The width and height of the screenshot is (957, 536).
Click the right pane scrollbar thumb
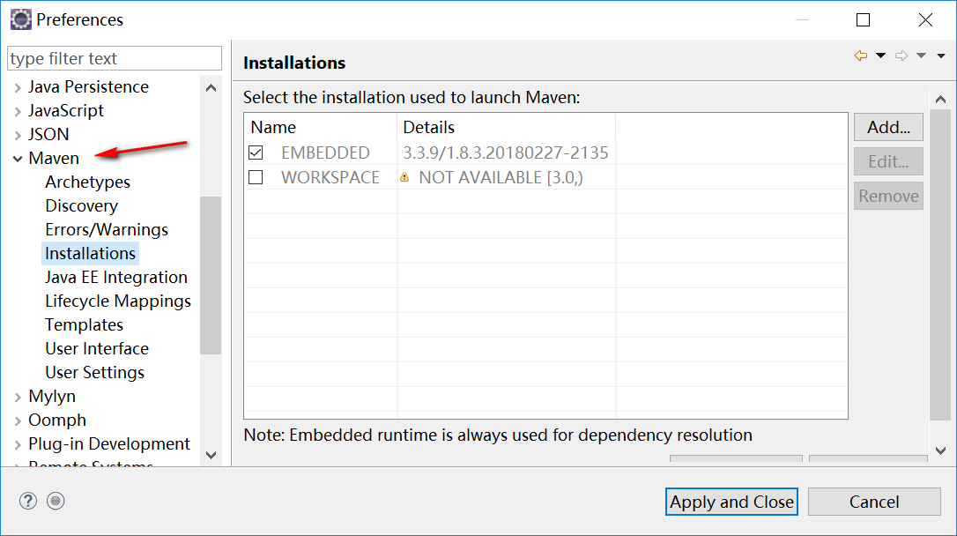pyautogui.click(x=940, y=265)
